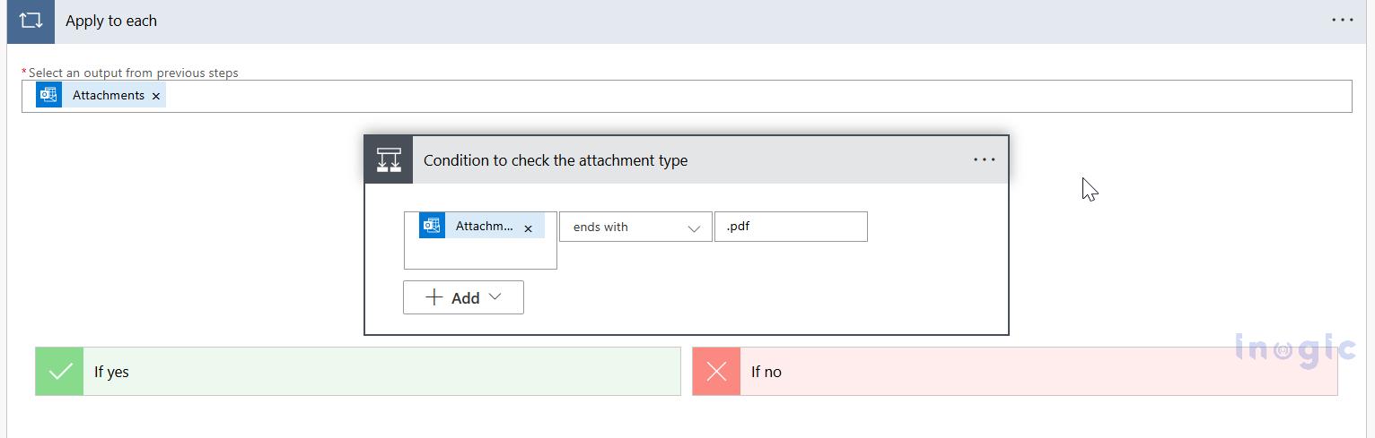Expand the If yes branch
This screenshot has width=1375, height=438.
tap(358, 371)
